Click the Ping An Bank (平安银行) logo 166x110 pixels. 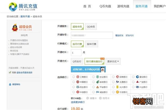97,87
